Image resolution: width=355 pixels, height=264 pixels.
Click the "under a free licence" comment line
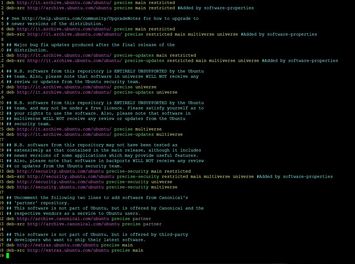tap(105, 108)
